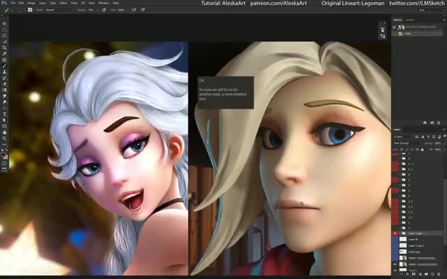Open the Layer menu
This screenshot has width=447, height=279.
point(43,3)
